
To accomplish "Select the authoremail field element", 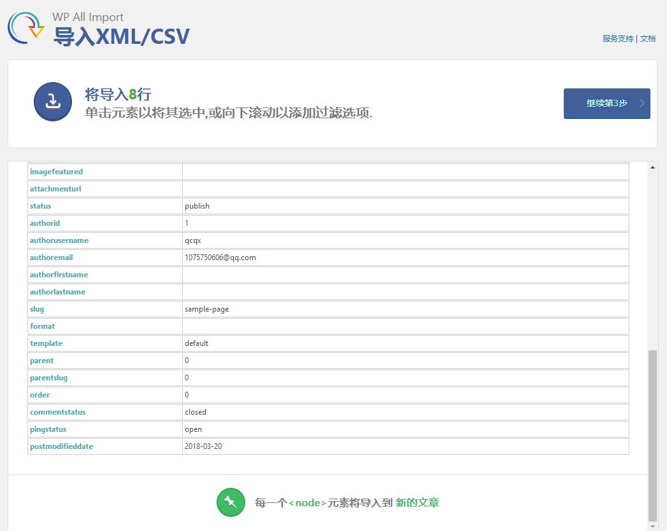I will 51,257.
